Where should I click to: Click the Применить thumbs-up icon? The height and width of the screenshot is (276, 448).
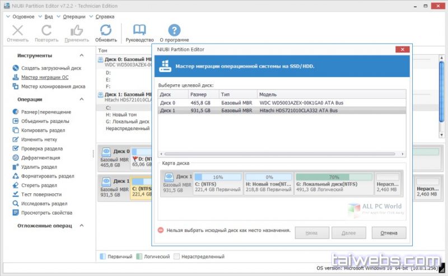click(x=77, y=30)
